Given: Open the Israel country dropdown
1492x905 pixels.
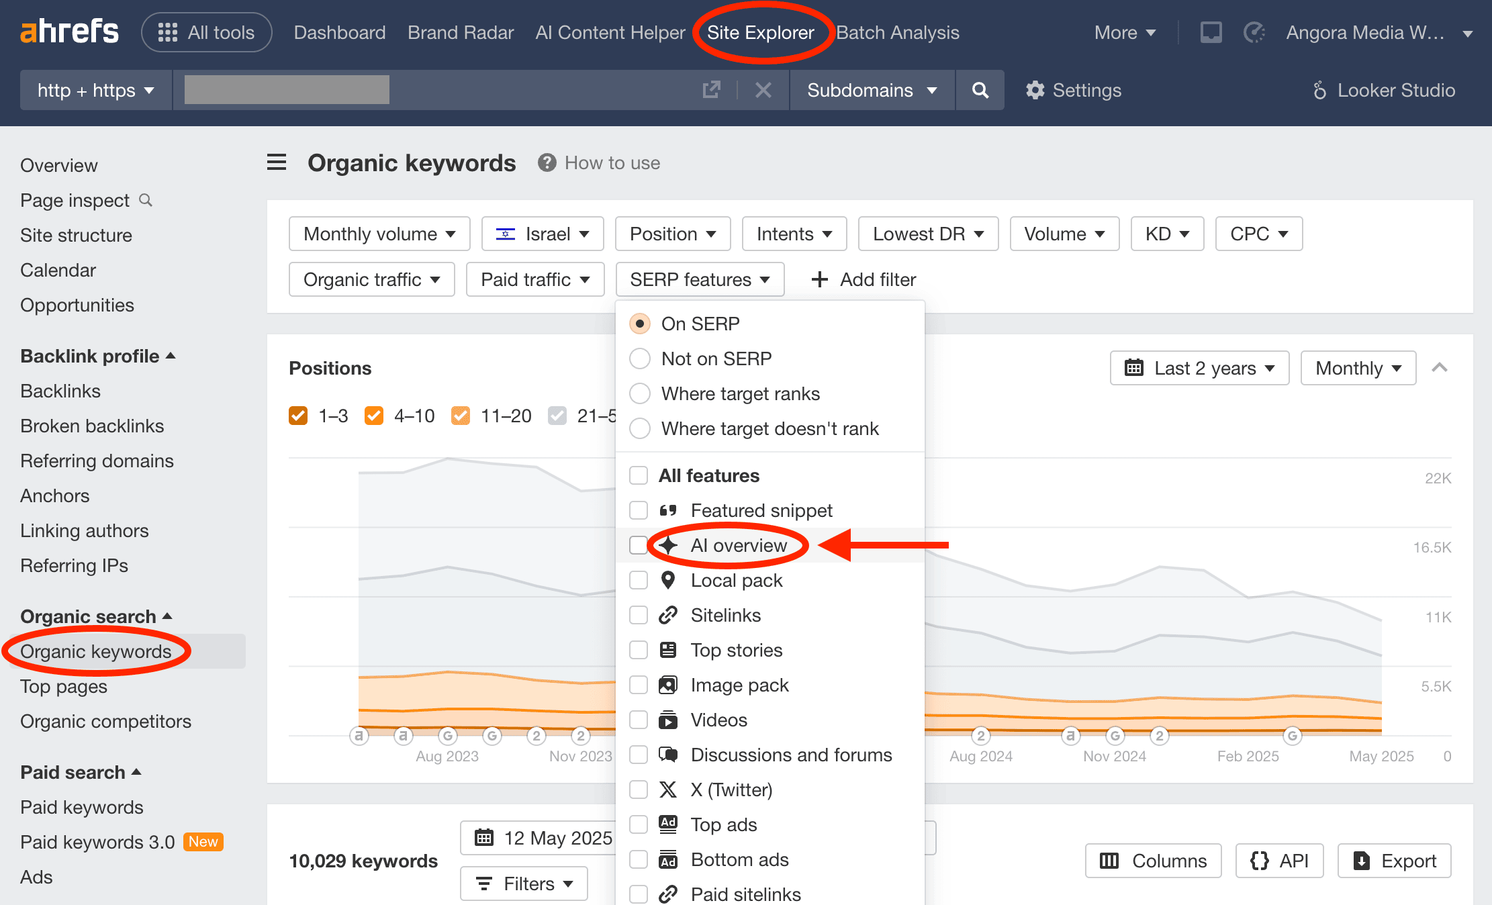Looking at the screenshot, I should [543, 234].
